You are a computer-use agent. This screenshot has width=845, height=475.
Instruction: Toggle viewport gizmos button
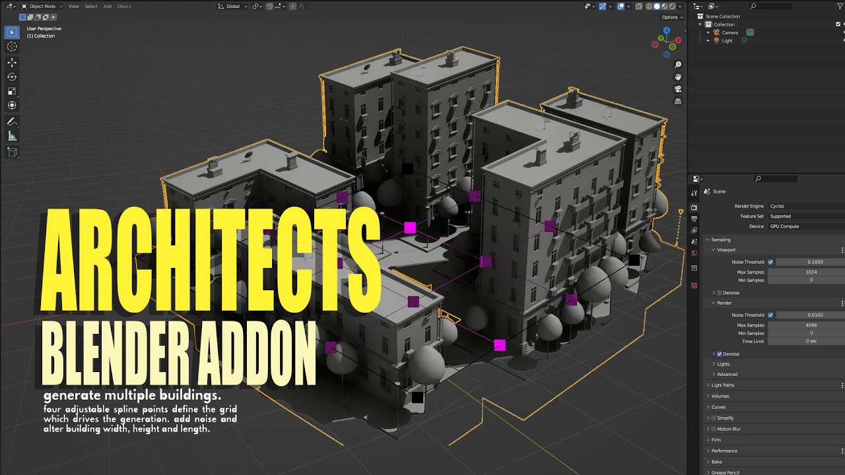pos(603,7)
